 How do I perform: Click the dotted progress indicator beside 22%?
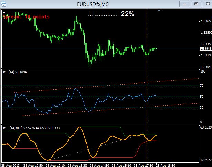point(103,14)
